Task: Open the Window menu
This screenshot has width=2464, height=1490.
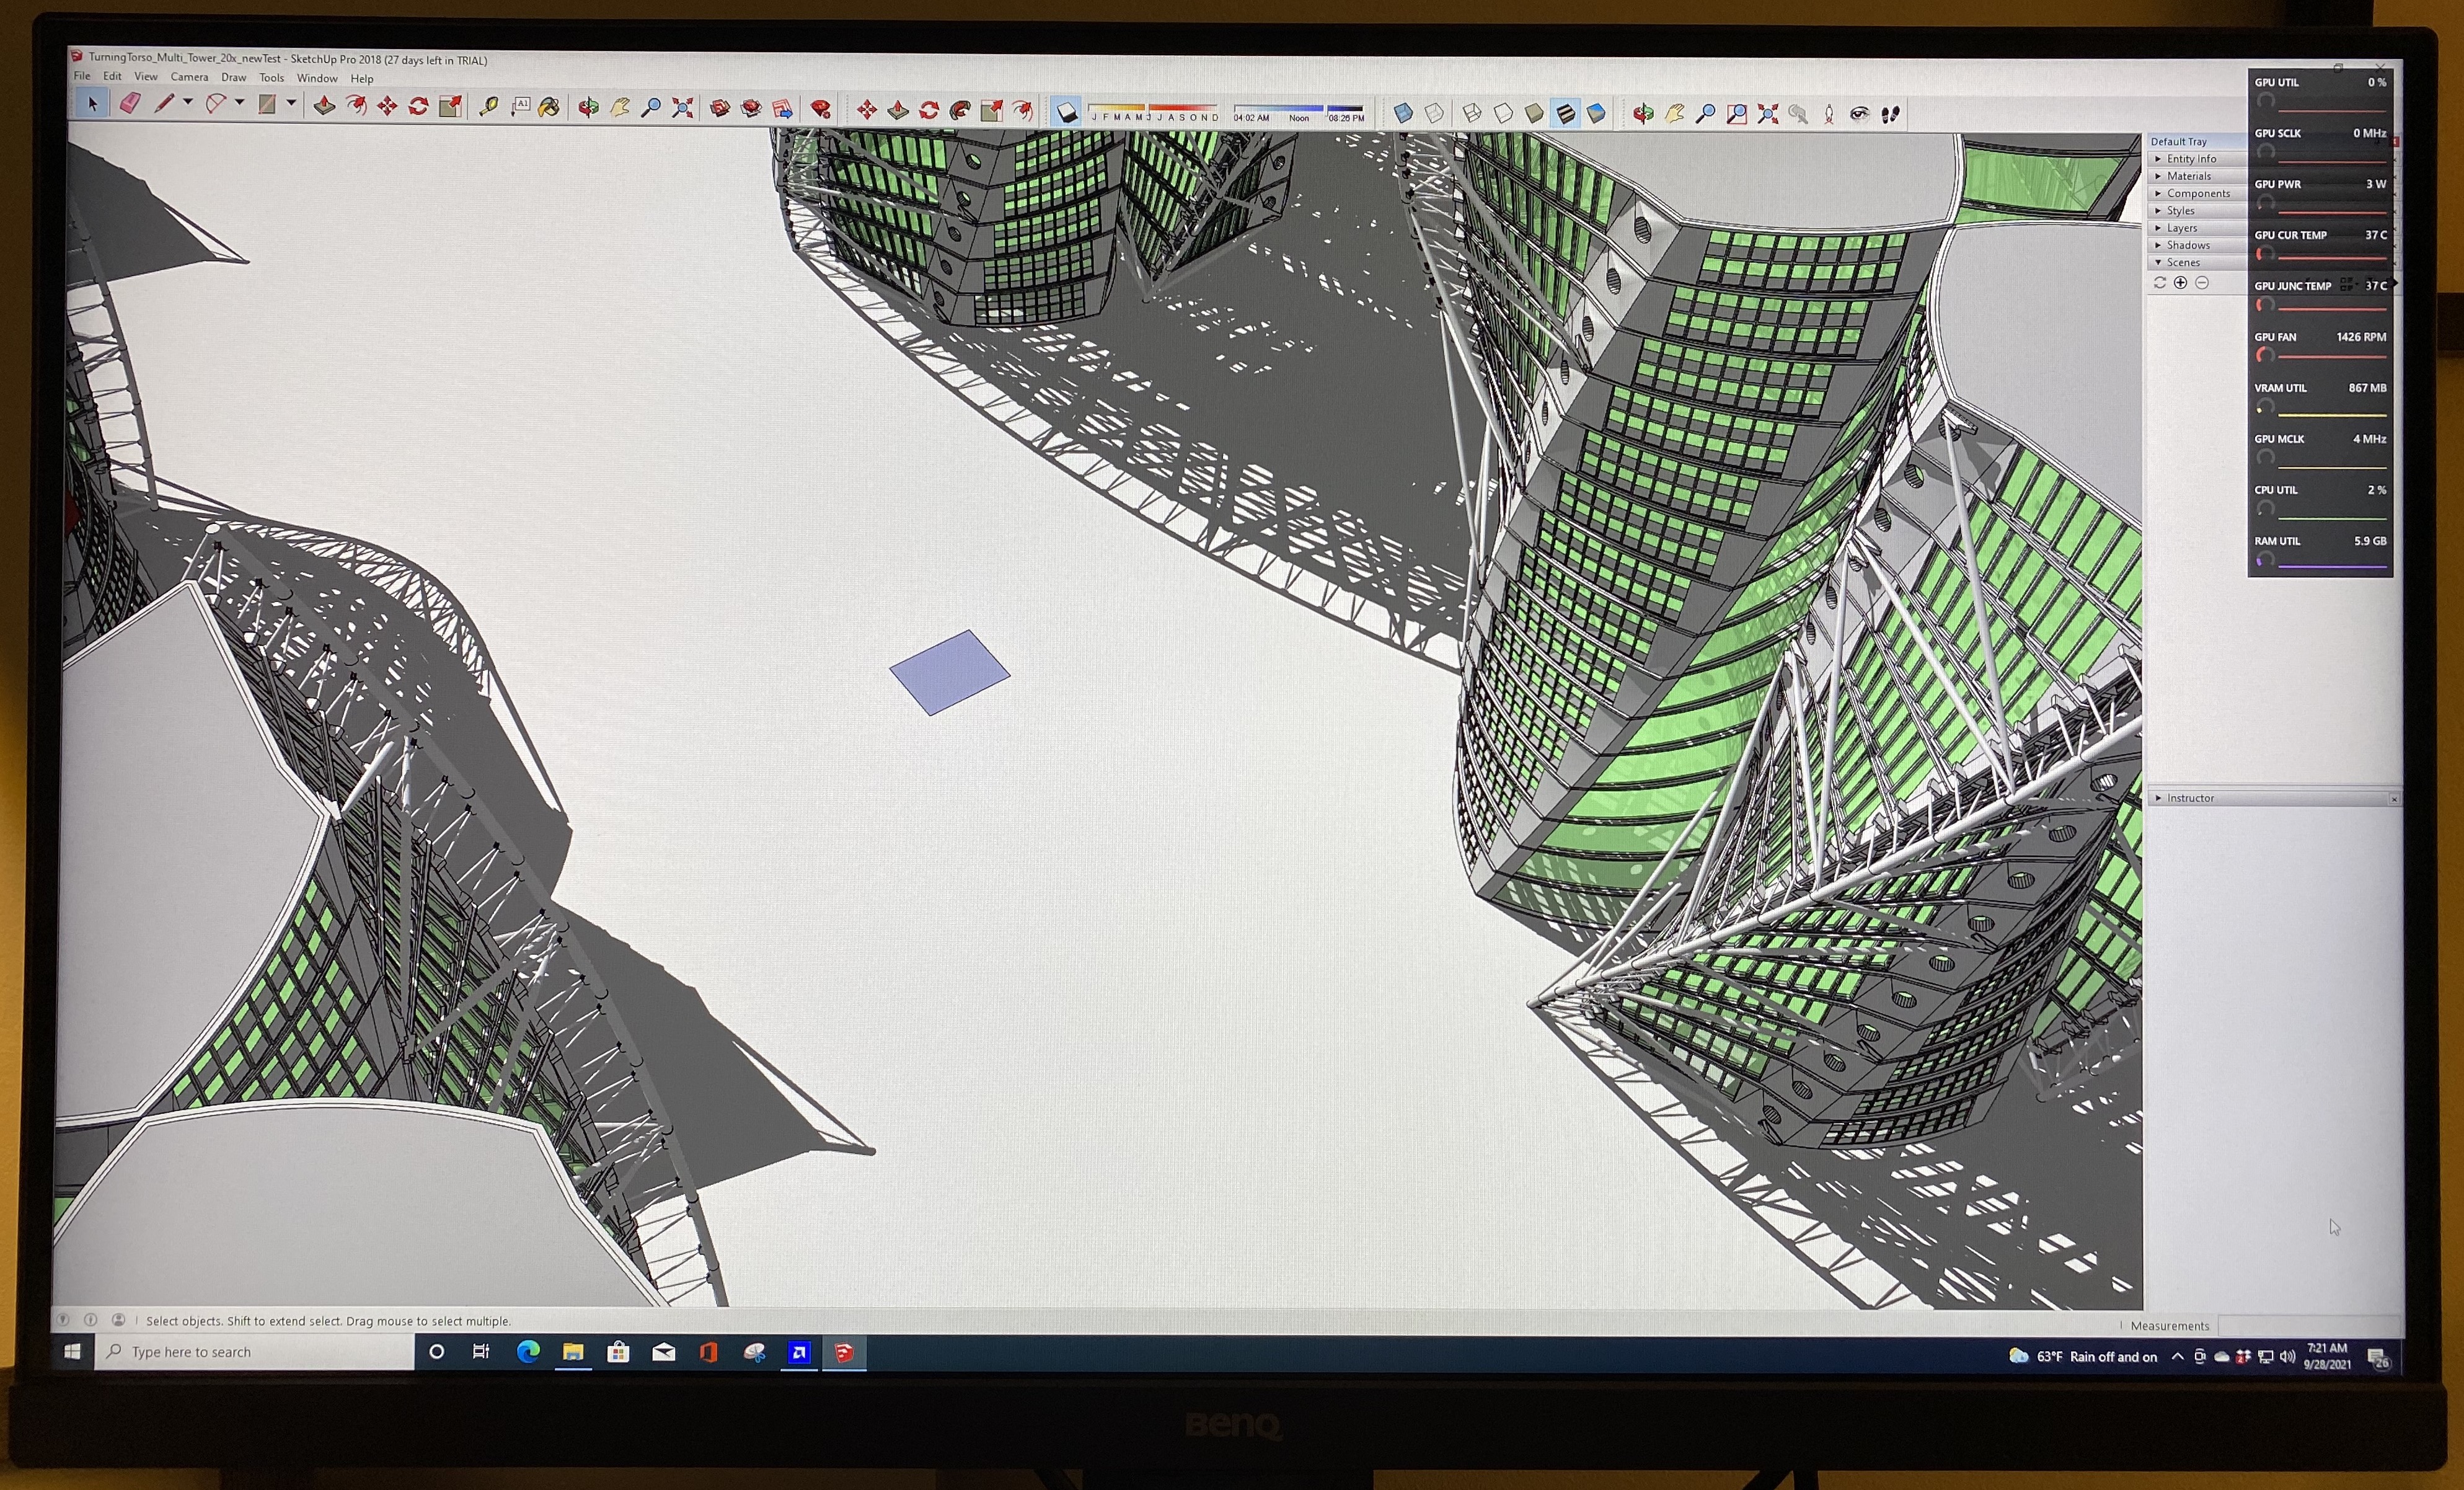Action: [x=317, y=78]
